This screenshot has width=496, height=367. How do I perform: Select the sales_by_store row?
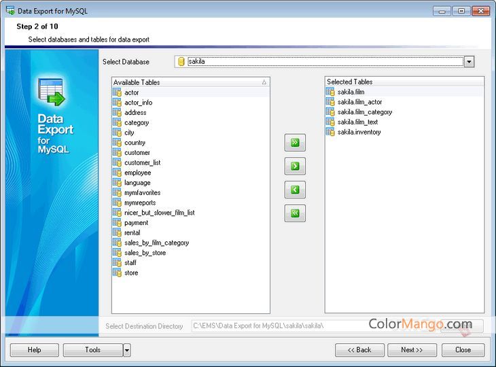coord(191,253)
